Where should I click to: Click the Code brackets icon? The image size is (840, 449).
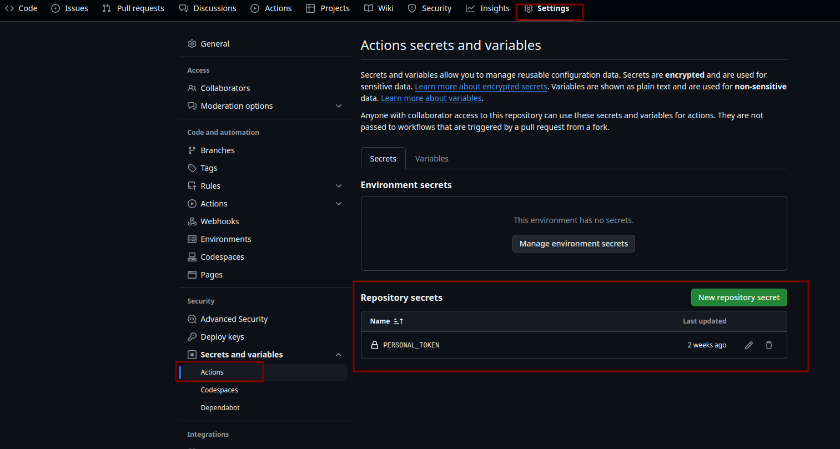tap(9, 8)
